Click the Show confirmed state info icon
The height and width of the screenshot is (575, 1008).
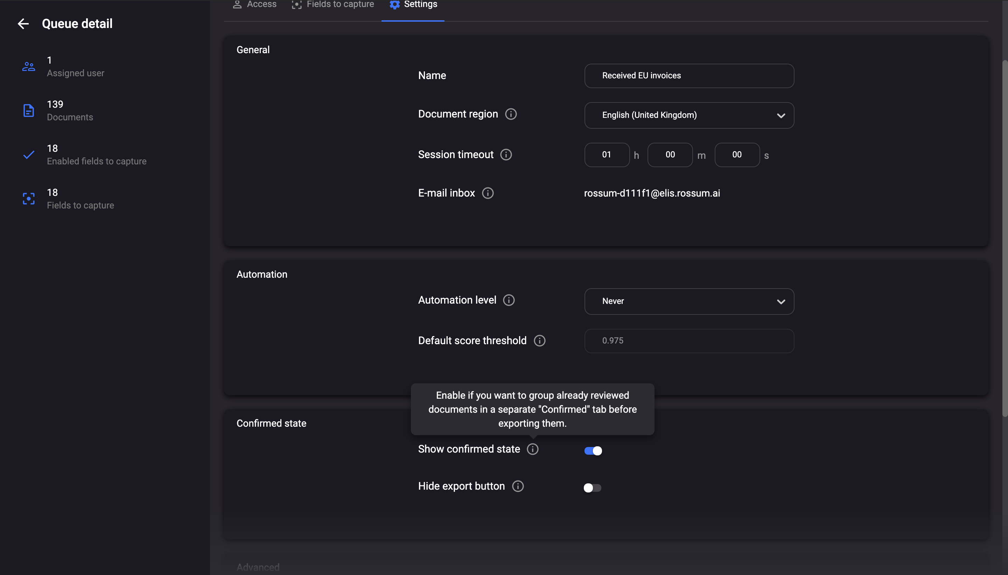click(532, 449)
